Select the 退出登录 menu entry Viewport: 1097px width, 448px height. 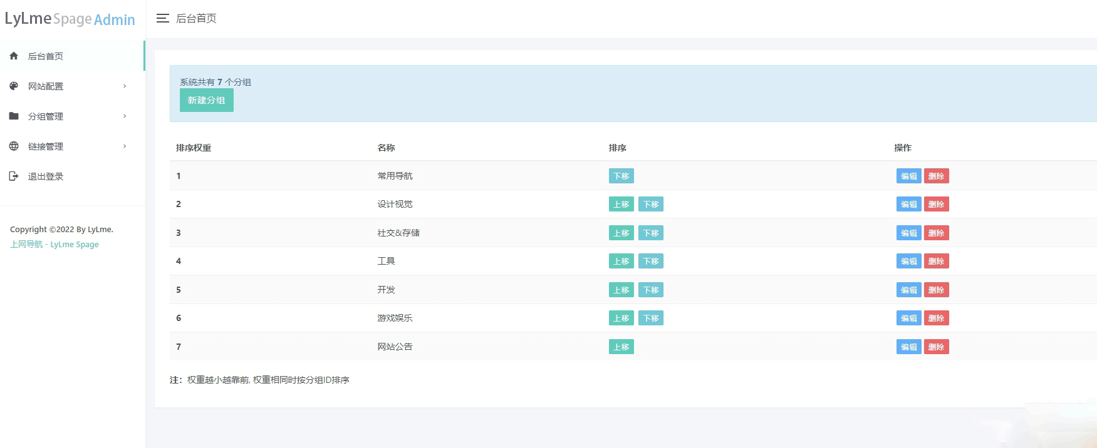coord(72,176)
